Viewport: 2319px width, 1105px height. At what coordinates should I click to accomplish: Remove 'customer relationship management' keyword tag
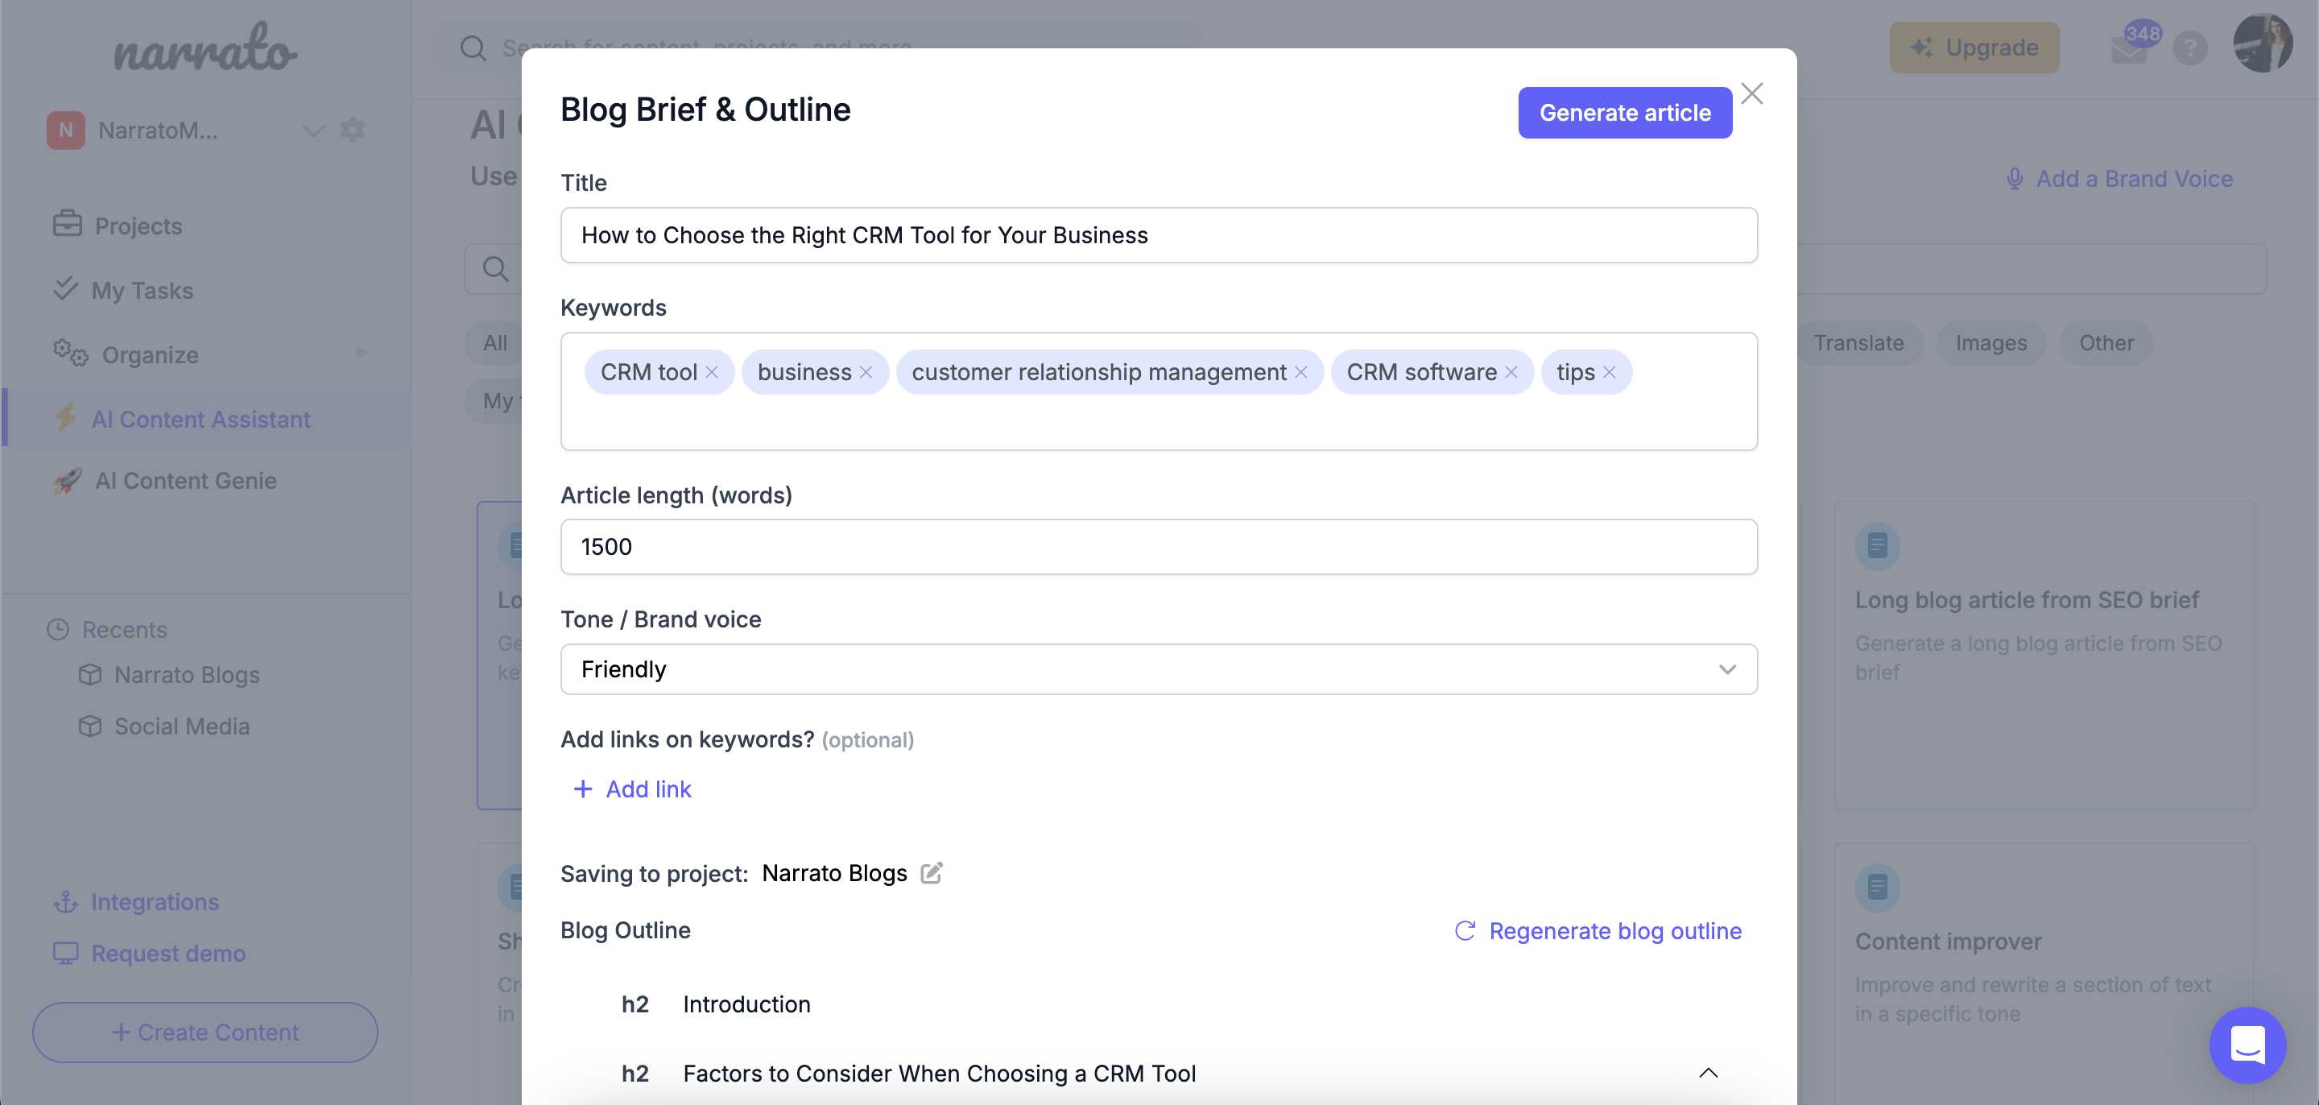click(x=1301, y=372)
